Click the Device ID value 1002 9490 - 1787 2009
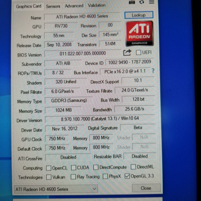 130,62
